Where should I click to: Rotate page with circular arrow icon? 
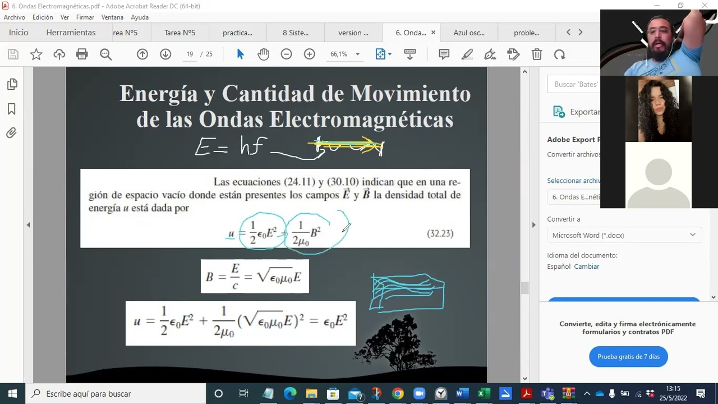pos(560,54)
